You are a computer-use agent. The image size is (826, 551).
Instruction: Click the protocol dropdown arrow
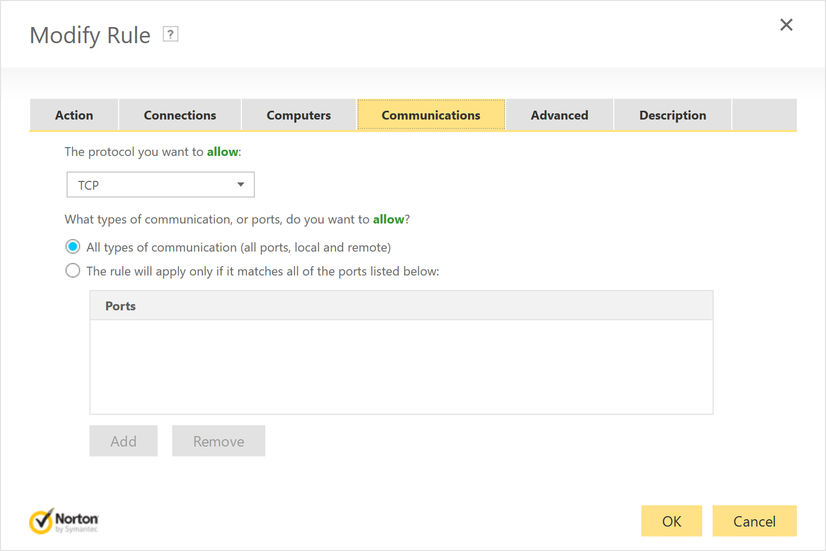point(240,185)
